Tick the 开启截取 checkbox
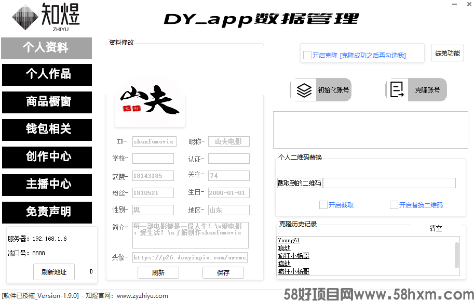The width and height of the screenshot is (474, 301). pos(323,205)
